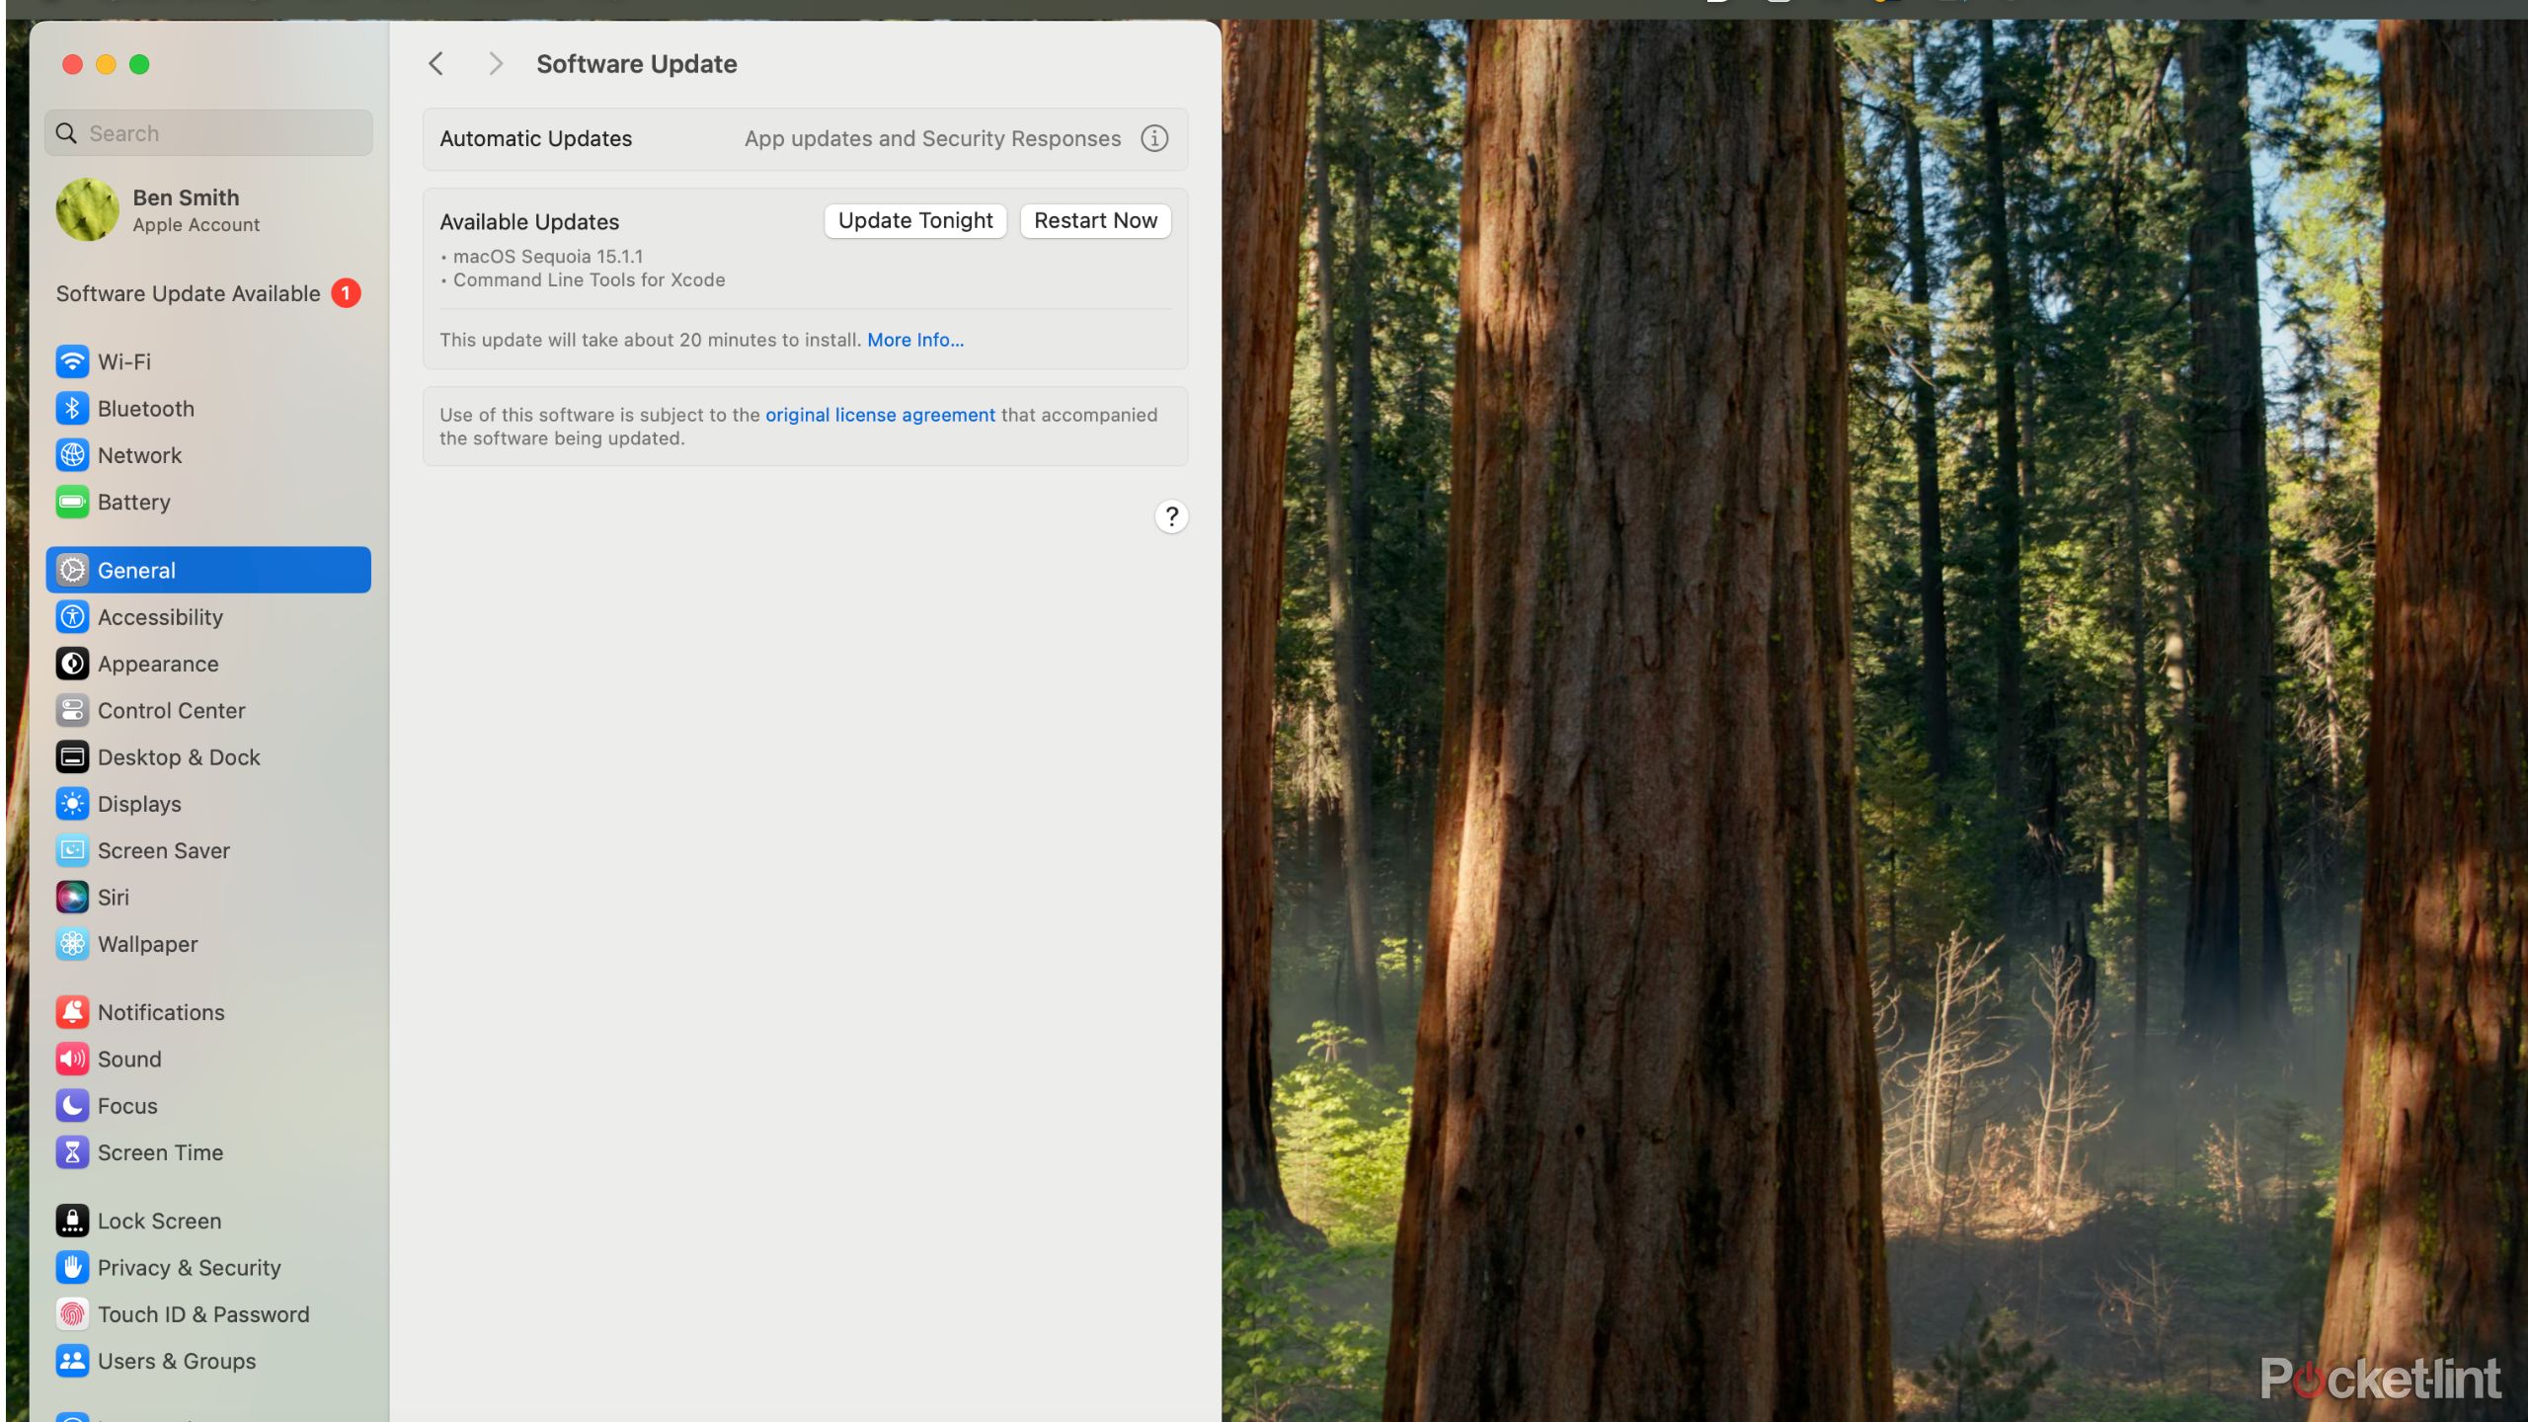The height and width of the screenshot is (1422, 2528).
Task: Click the More Info link
Action: (915, 339)
